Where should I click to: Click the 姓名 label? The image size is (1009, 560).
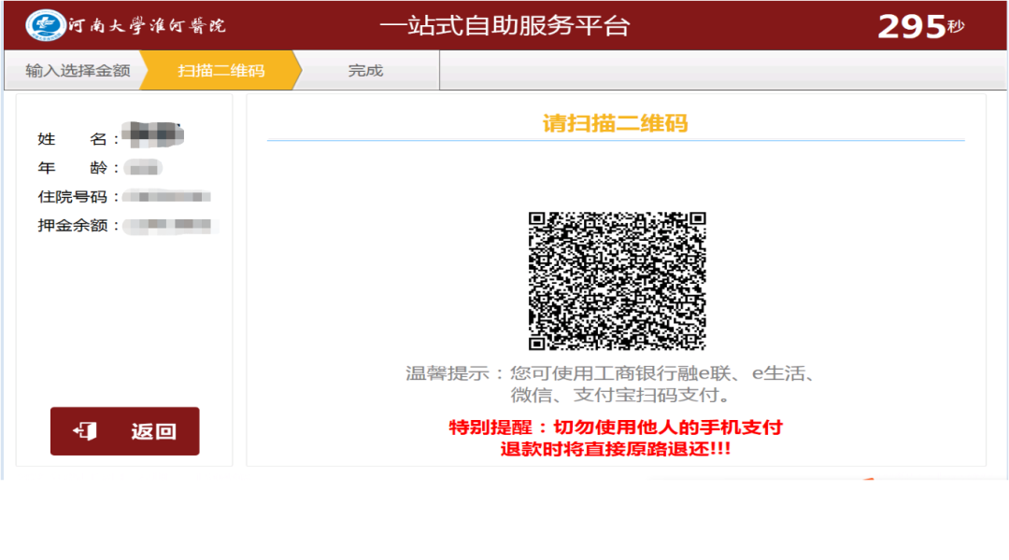pyautogui.click(x=78, y=139)
